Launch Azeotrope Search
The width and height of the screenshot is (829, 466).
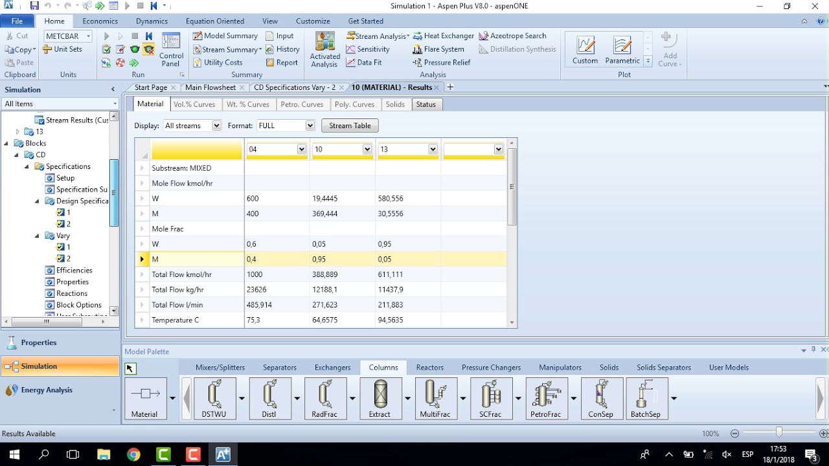point(513,36)
